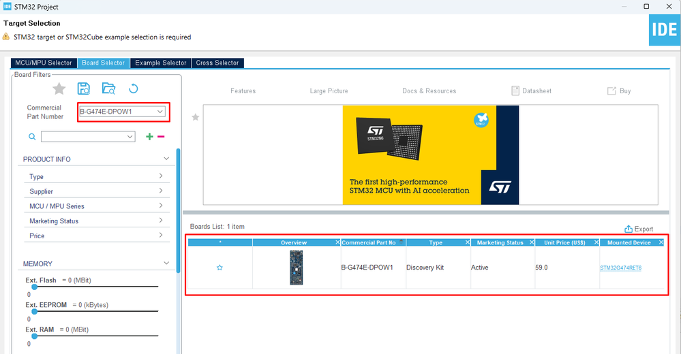Click the STM32 MCU AI acceleration banner
This screenshot has height=354, width=681.
(x=431, y=155)
